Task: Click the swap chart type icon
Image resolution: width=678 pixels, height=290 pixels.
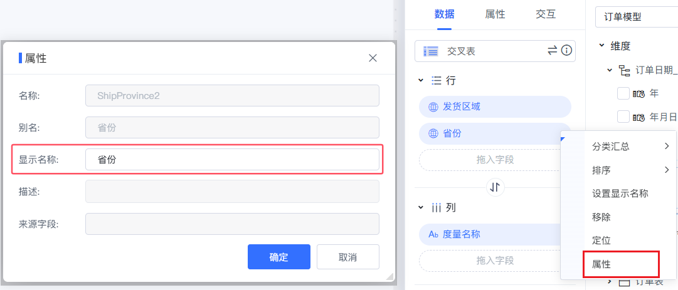Action: pyautogui.click(x=552, y=51)
